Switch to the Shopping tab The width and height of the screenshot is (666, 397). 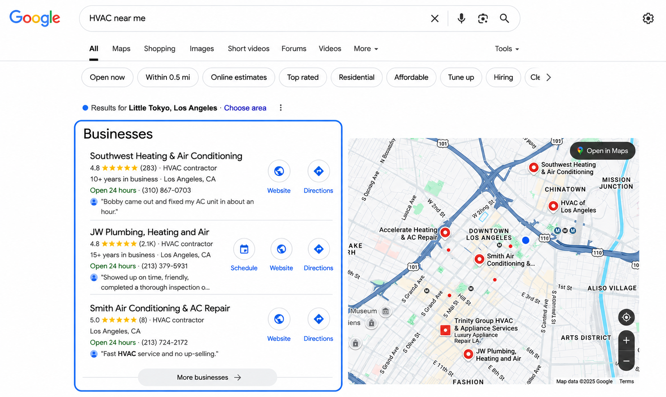pyautogui.click(x=160, y=49)
